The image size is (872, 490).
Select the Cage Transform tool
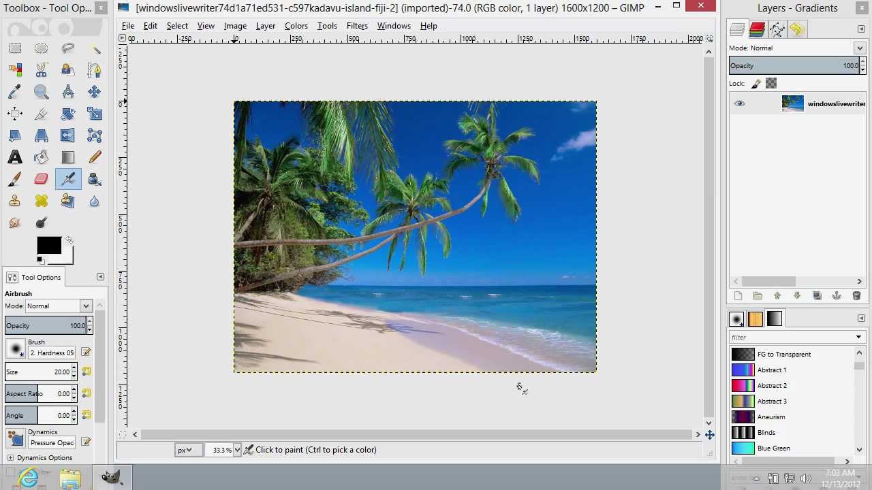point(94,135)
